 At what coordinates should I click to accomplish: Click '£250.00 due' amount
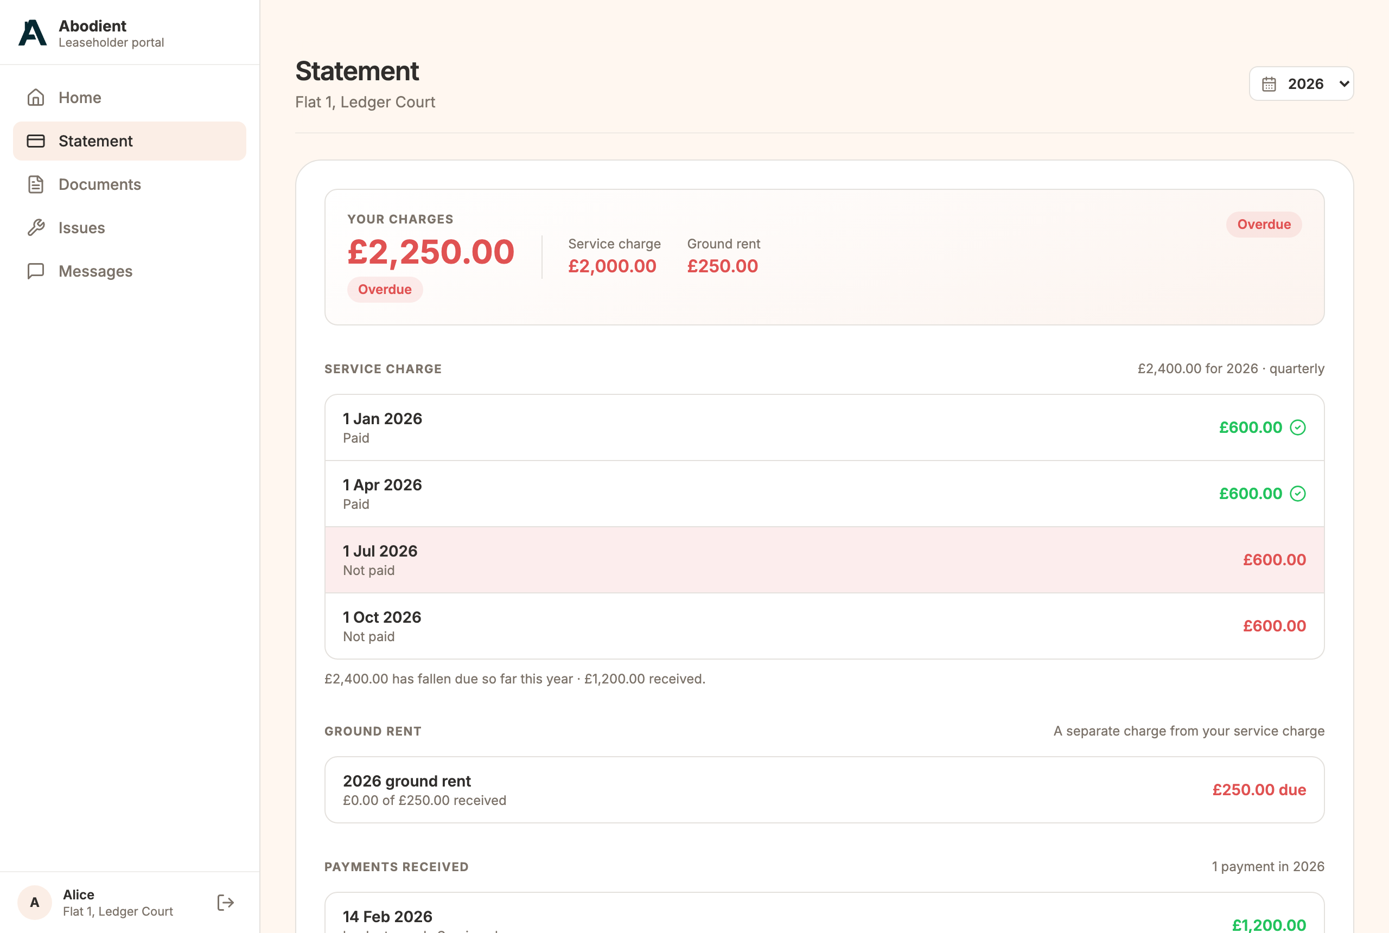(1259, 790)
